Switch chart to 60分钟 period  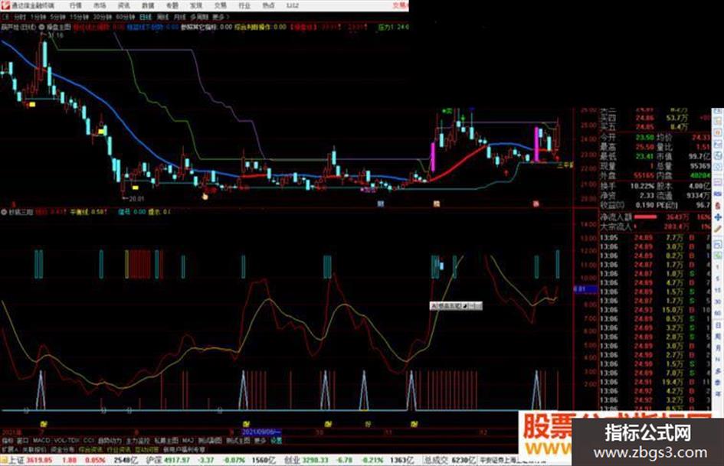[x=126, y=17]
